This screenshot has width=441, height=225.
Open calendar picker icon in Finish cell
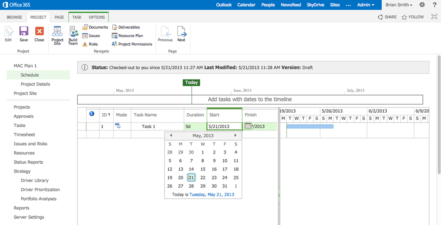coord(248,126)
